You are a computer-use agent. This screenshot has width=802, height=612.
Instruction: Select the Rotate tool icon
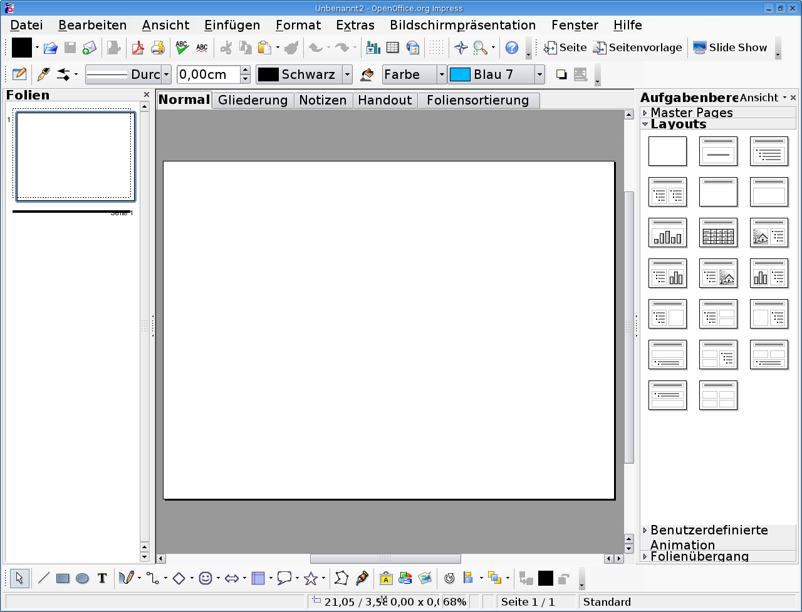pyautogui.click(x=449, y=579)
